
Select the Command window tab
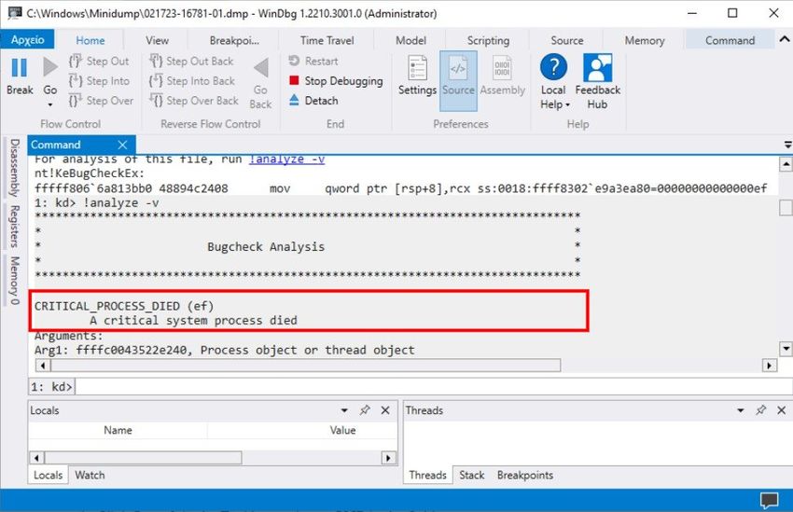pyautogui.click(x=81, y=145)
